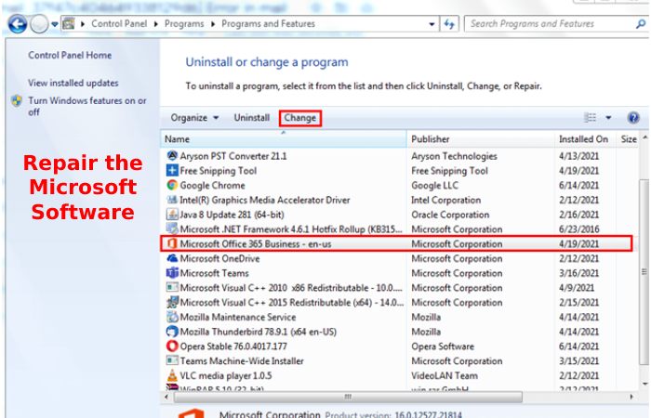Screen dimensions: 651x418
Task: Click the change view icon
Action: 590,118
